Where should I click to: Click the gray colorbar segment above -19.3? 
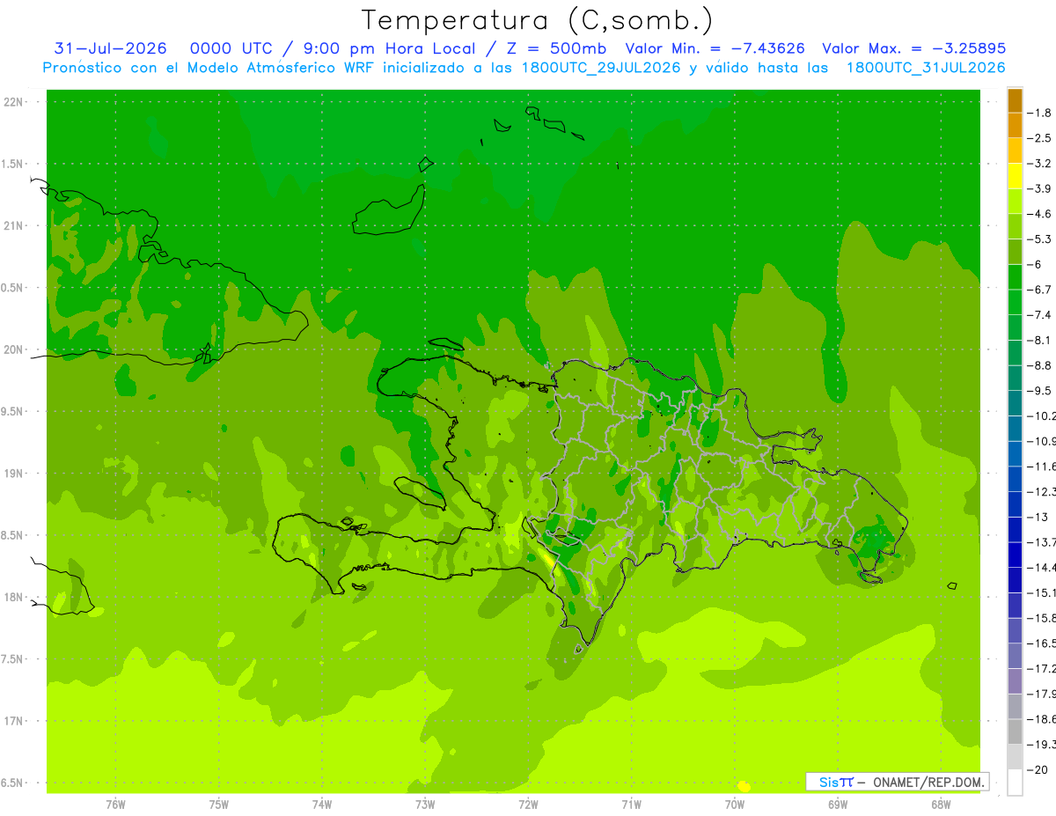point(1015,731)
